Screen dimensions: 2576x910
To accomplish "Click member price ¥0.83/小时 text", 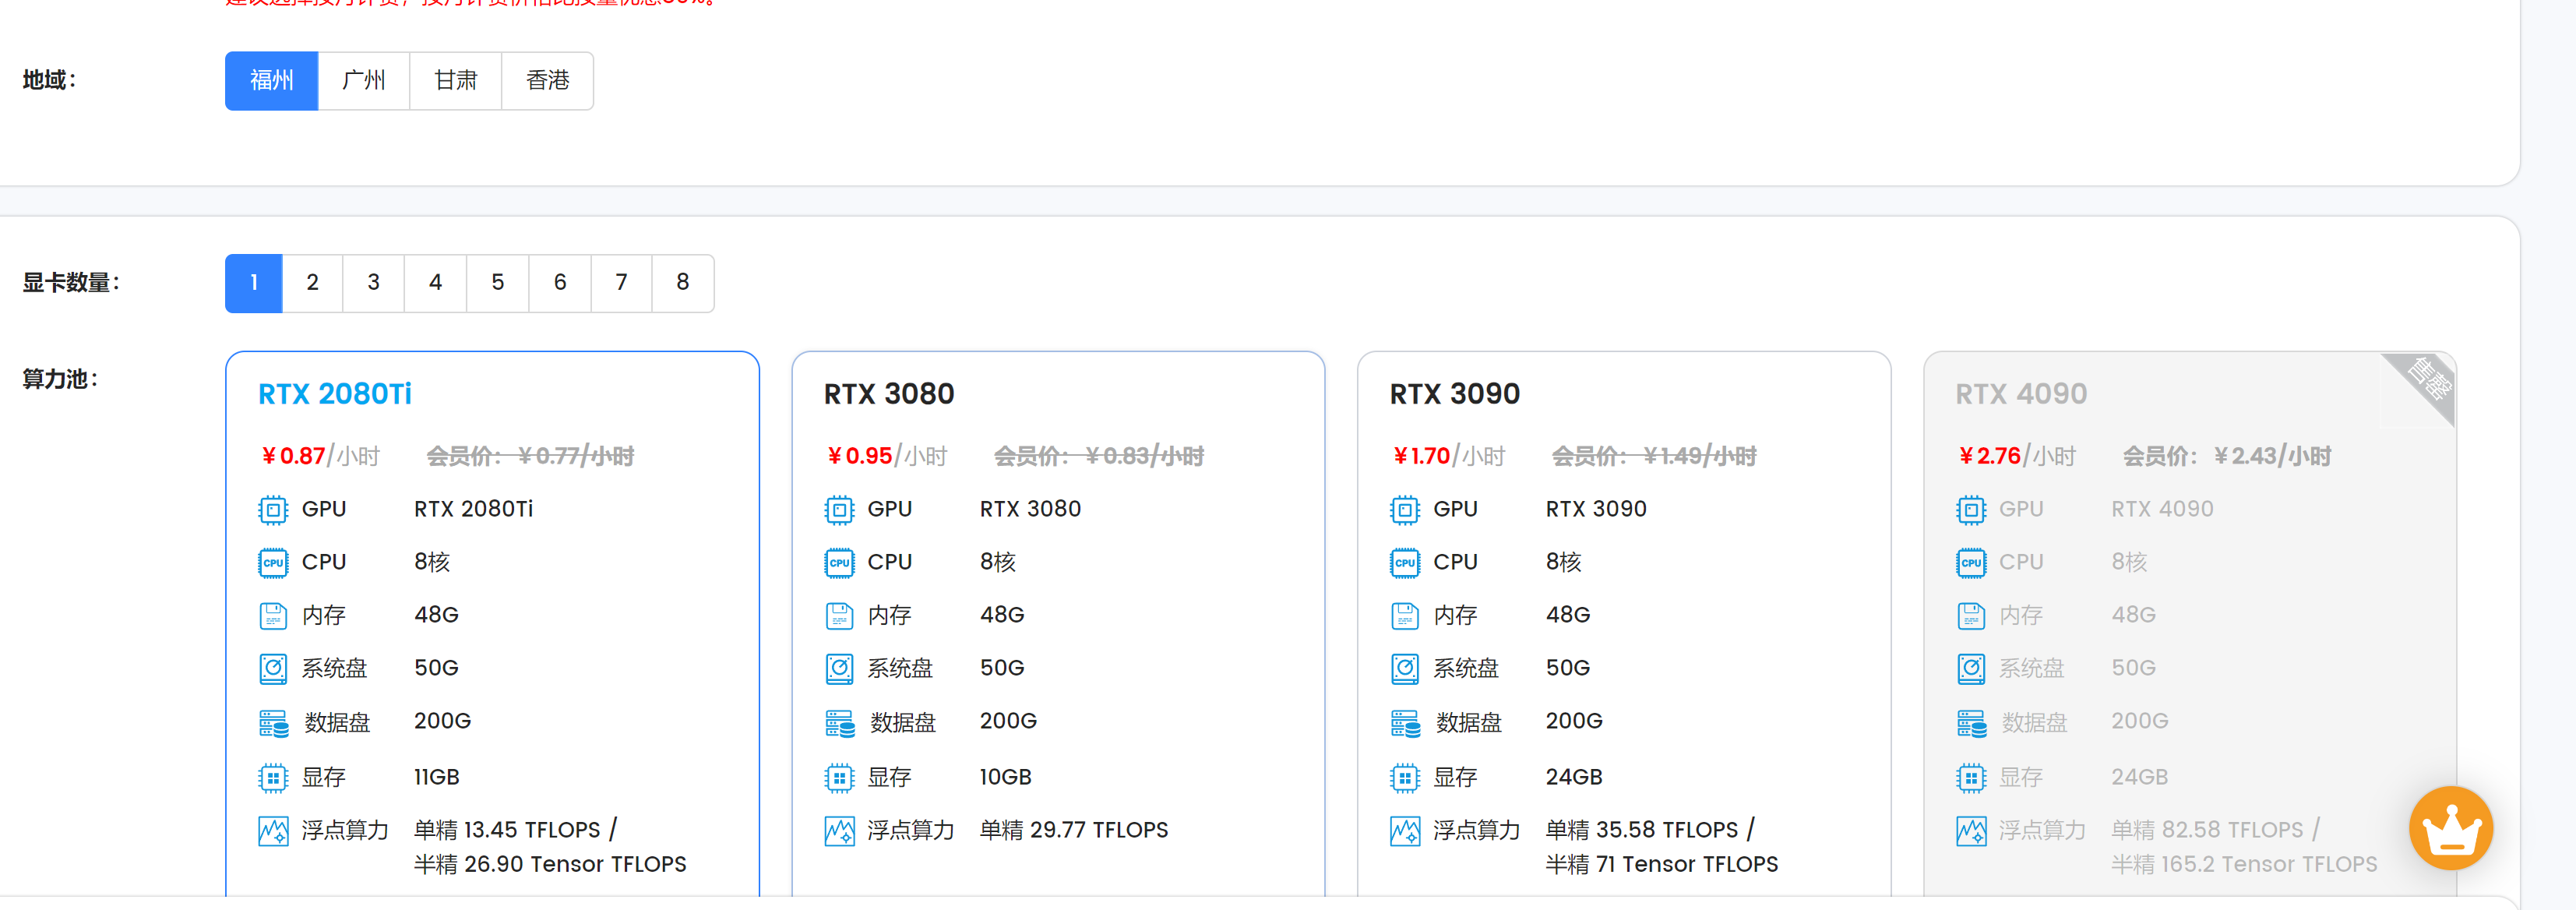I will [x=1099, y=457].
